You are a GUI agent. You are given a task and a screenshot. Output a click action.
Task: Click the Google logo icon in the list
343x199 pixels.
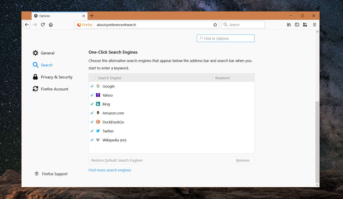tap(98, 86)
